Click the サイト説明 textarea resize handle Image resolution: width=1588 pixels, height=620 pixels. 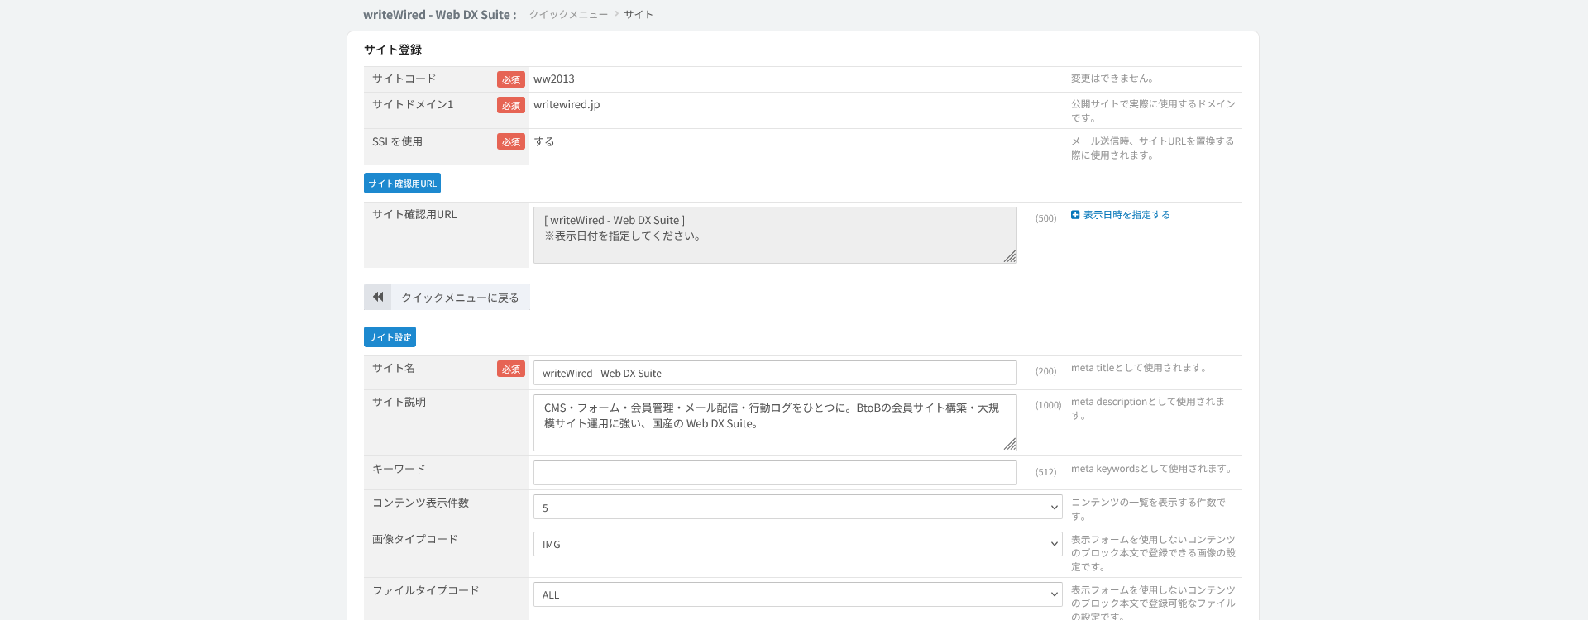coord(1010,445)
